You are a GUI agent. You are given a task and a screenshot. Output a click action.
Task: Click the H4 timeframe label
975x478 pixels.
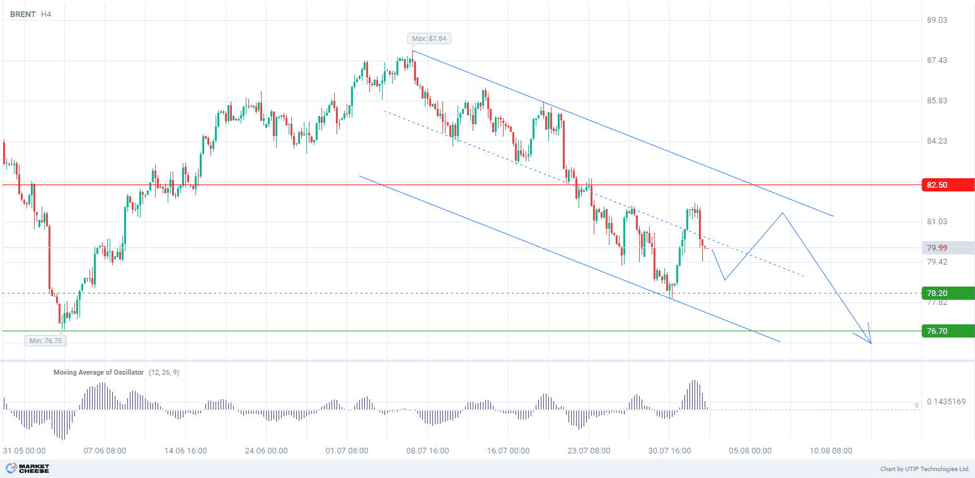point(46,14)
